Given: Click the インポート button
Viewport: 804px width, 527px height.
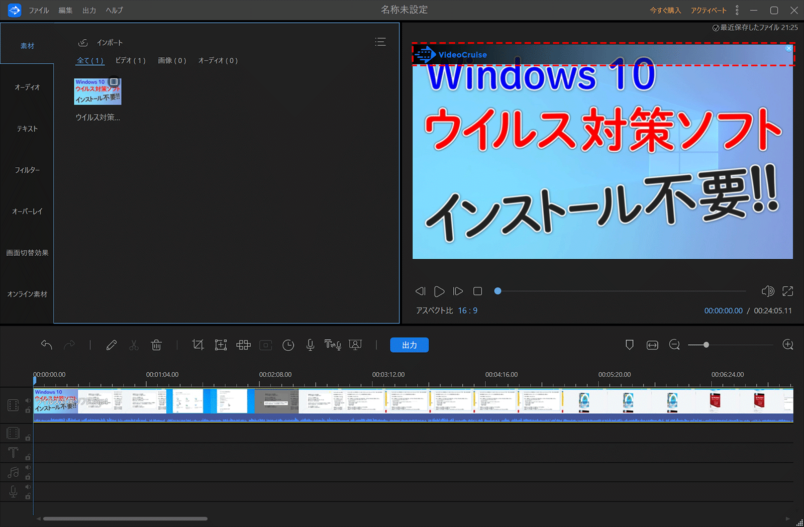Looking at the screenshot, I should 100,43.
